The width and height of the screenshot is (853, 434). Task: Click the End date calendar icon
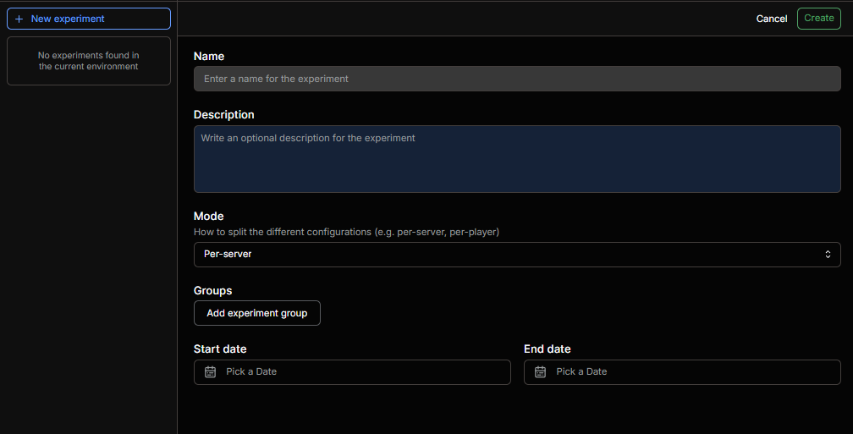coord(540,372)
